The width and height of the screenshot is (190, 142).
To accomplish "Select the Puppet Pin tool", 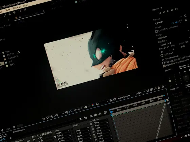I will pyautogui.click(x=25, y=10).
